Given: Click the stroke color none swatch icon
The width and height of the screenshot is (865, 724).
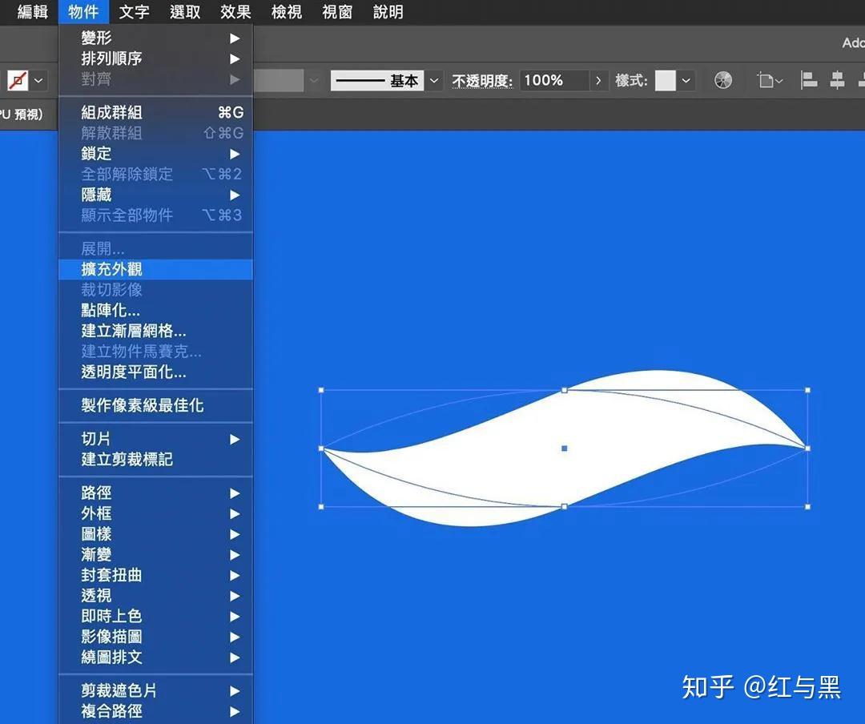Looking at the screenshot, I should [x=18, y=80].
